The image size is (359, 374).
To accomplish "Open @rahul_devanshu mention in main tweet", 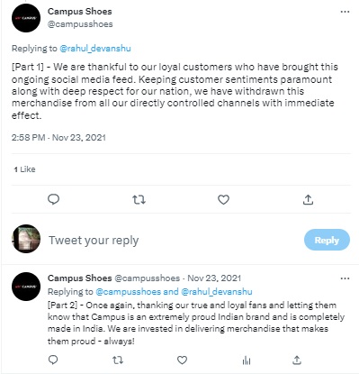I will pyautogui.click(x=95, y=49).
